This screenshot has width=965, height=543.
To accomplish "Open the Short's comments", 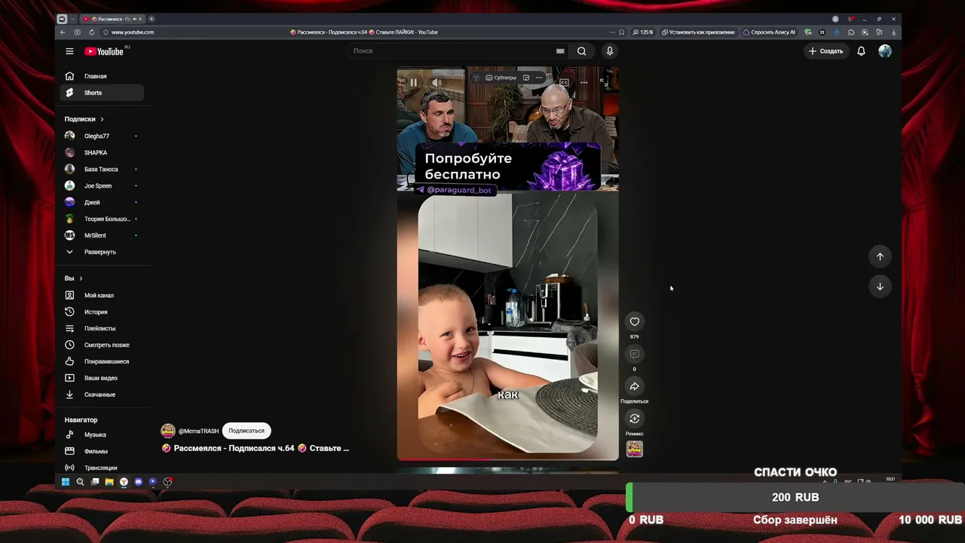I will click(635, 354).
